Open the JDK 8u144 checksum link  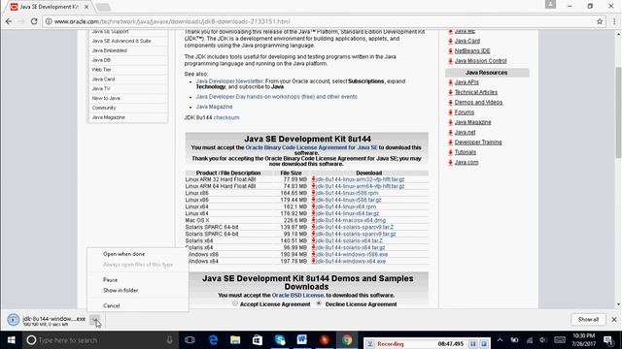(x=226, y=117)
